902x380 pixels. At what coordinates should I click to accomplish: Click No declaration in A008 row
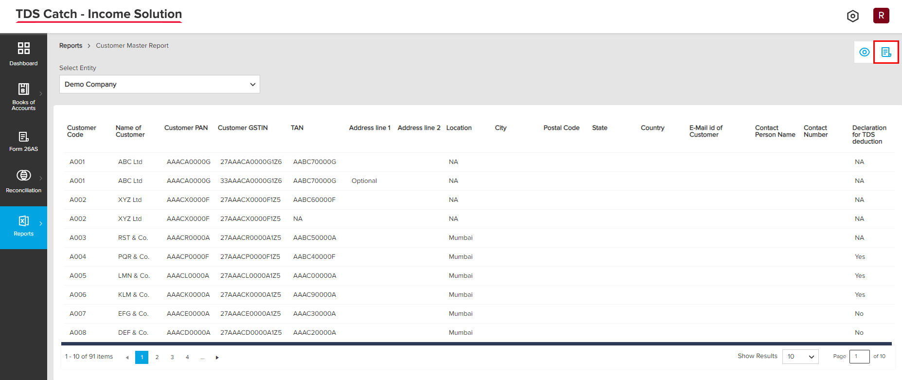859,332
